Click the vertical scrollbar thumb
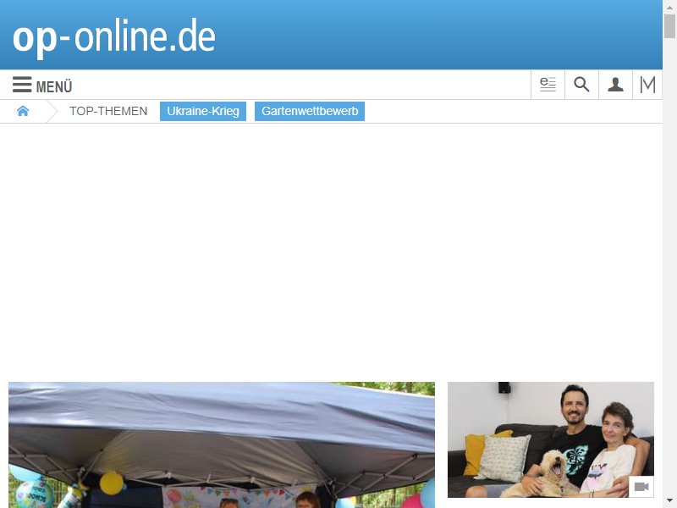677x508 pixels. coord(669,26)
